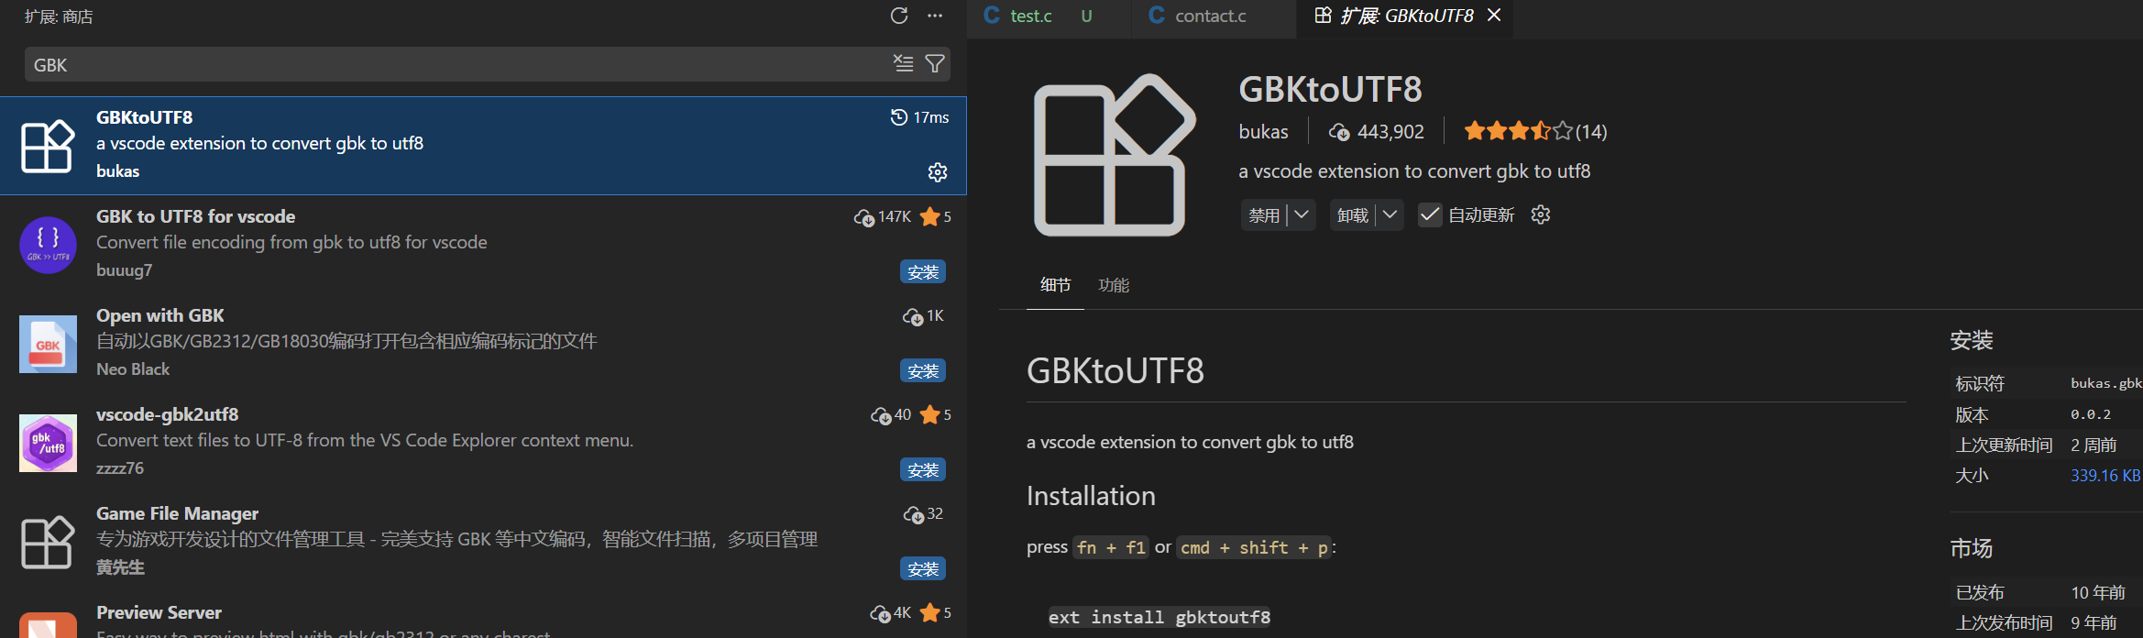The width and height of the screenshot is (2143, 638).
Task: Click the 卸载 button
Action: coord(1353,214)
